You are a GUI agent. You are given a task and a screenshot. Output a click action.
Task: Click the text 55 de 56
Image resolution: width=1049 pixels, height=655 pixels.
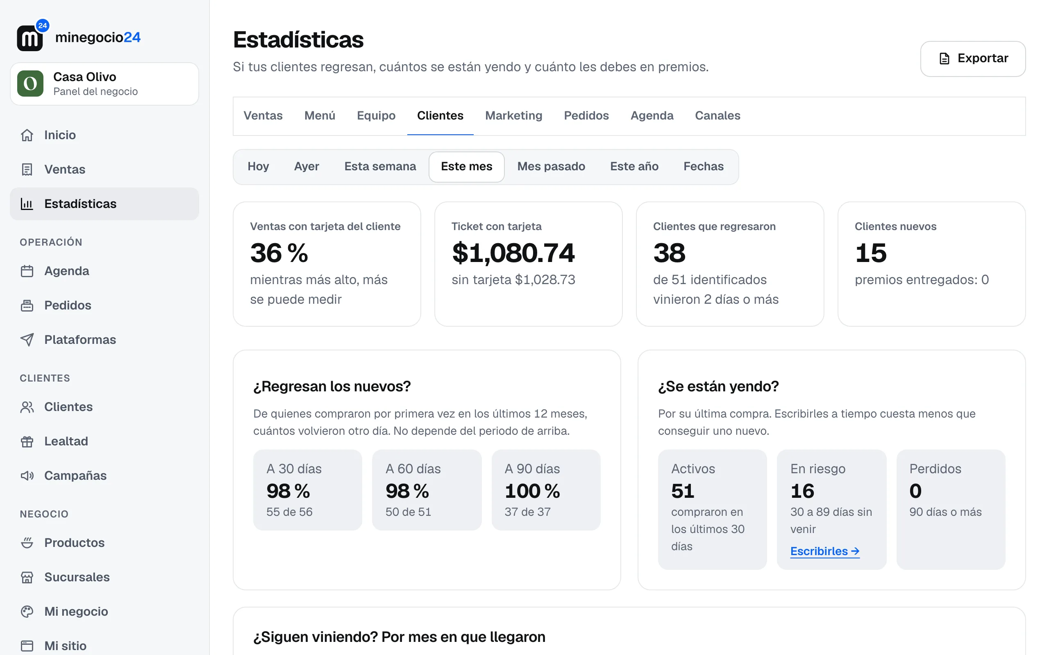click(289, 512)
